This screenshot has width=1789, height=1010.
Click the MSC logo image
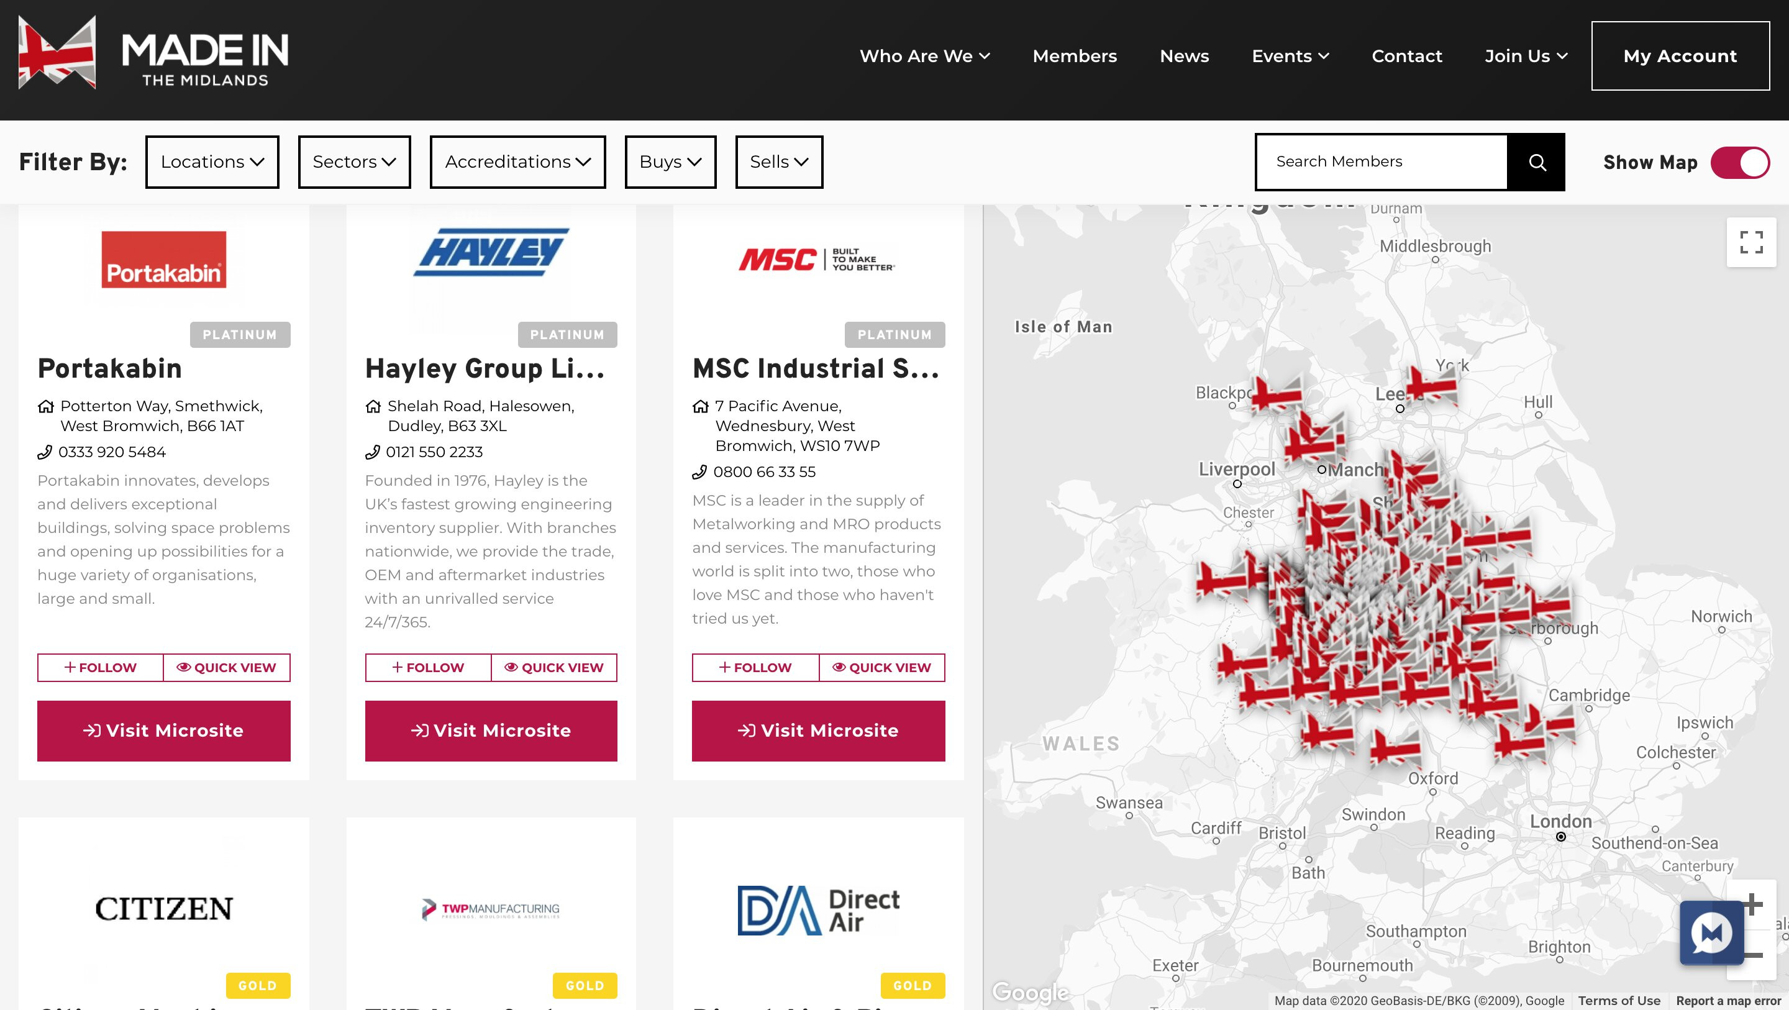pos(817,259)
